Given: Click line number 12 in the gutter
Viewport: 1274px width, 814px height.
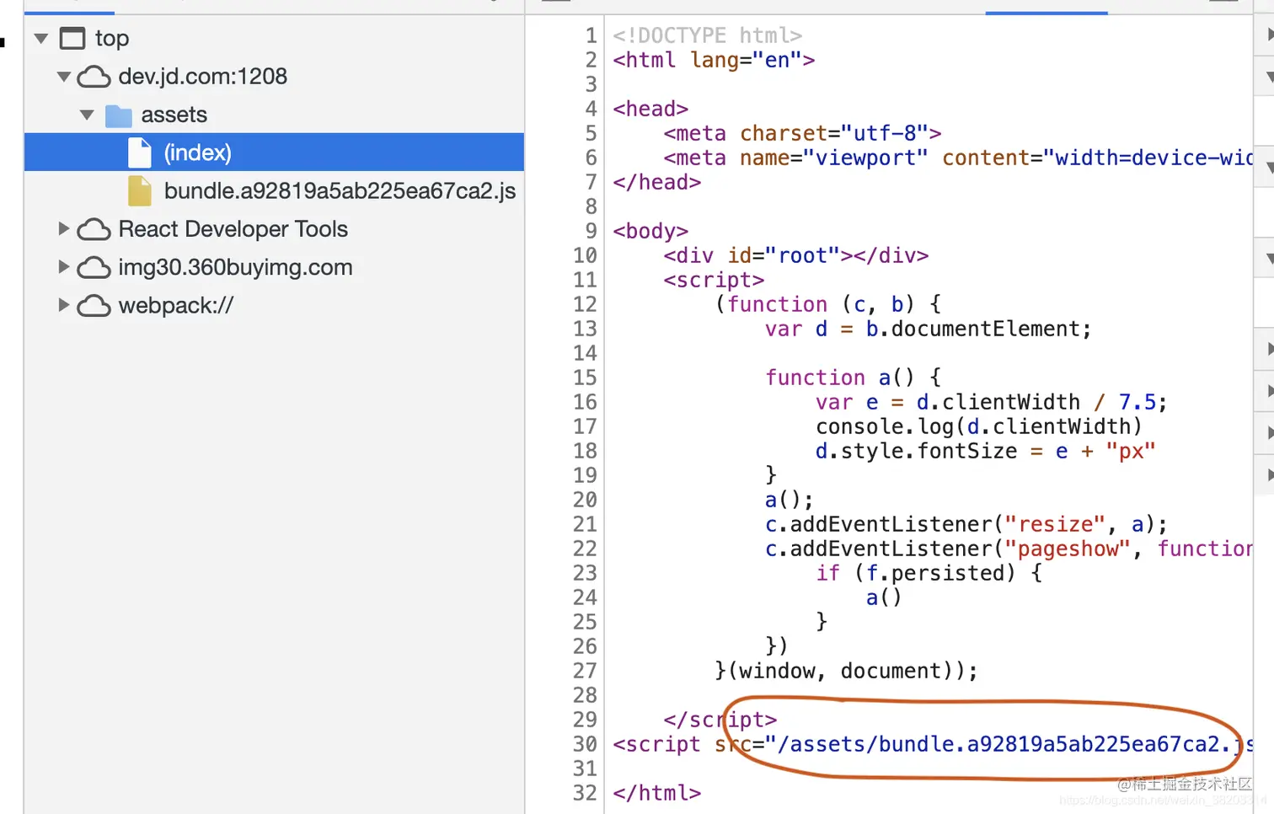Looking at the screenshot, I should point(585,304).
